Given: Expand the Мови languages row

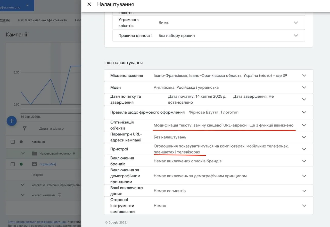Looking at the screenshot, I should (x=304, y=87).
